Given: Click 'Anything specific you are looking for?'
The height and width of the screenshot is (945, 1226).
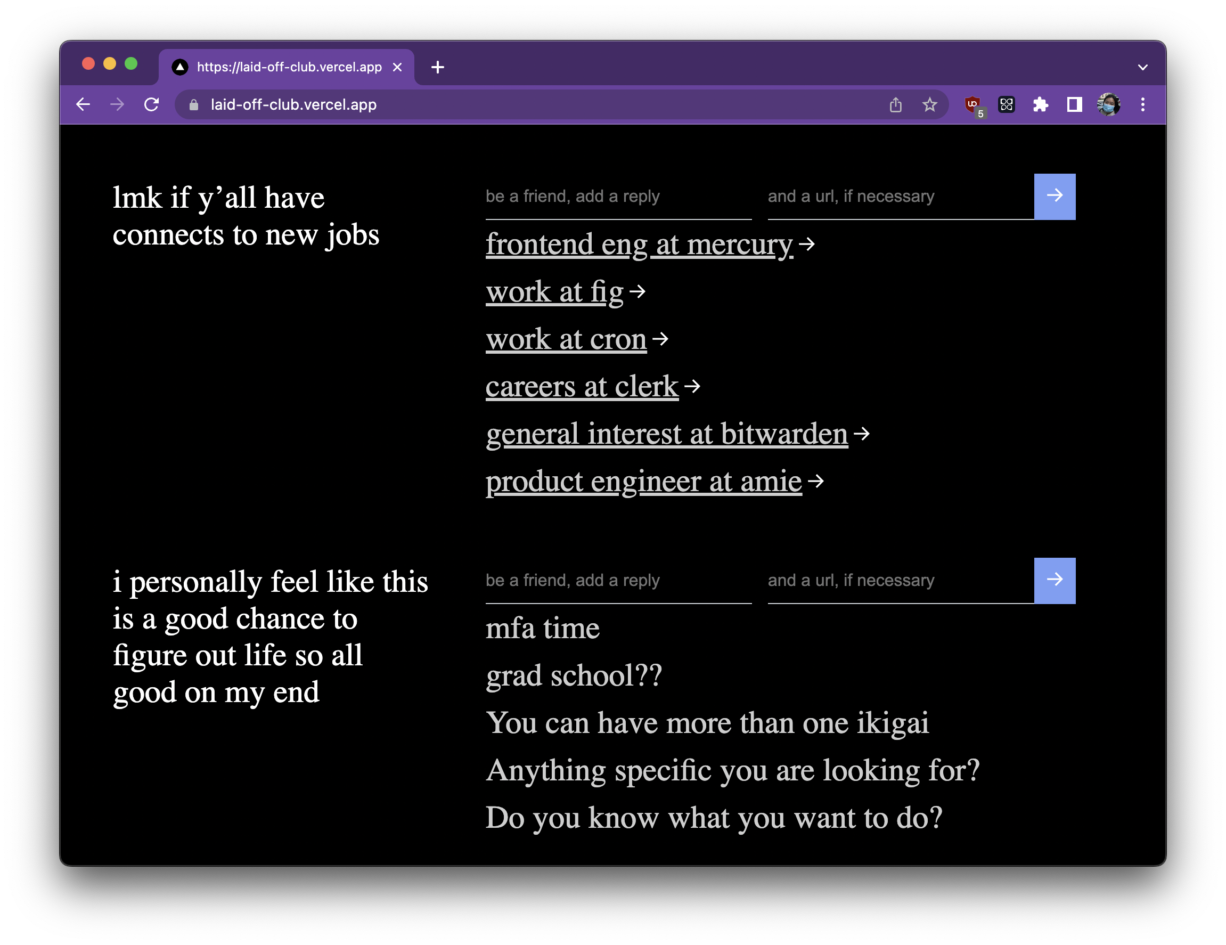Looking at the screenshot, I should click(x=733, y=770).
